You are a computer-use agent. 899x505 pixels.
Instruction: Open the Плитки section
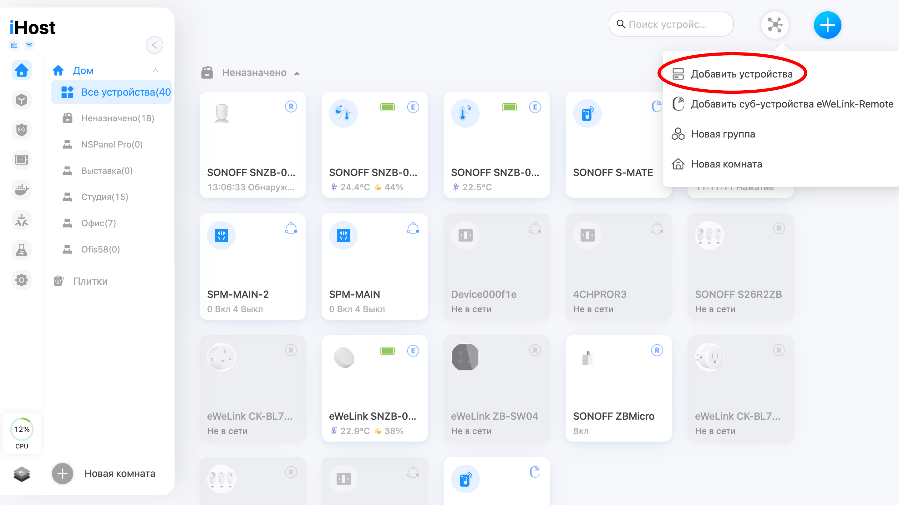(x=80, y=281)
